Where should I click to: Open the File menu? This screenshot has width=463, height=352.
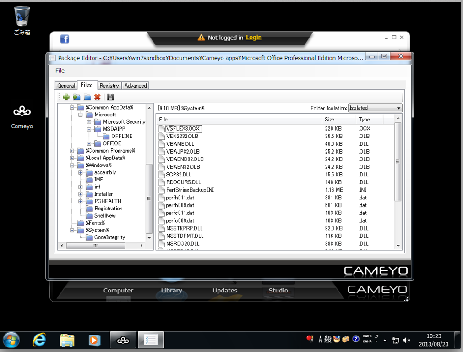coord(60,71)
